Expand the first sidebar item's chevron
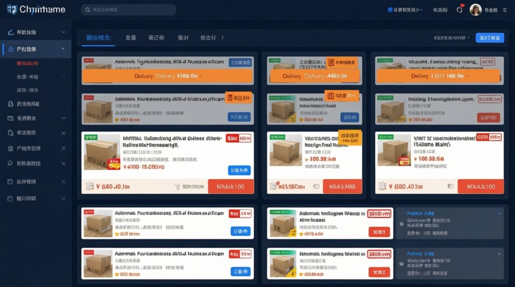The height and width of the screenshot is (287, 515). [63, 32]
